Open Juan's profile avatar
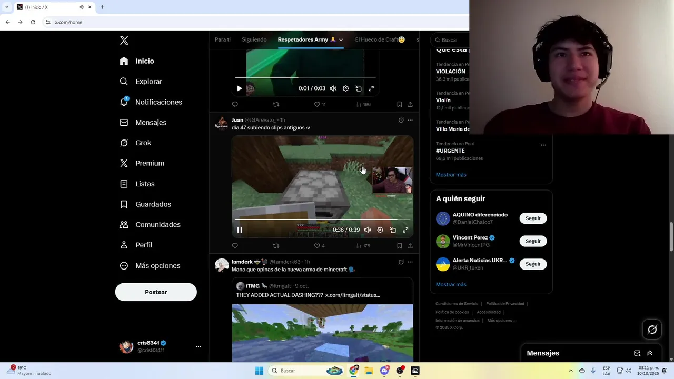This screenshot has width=674, height=379. [222, 123]
